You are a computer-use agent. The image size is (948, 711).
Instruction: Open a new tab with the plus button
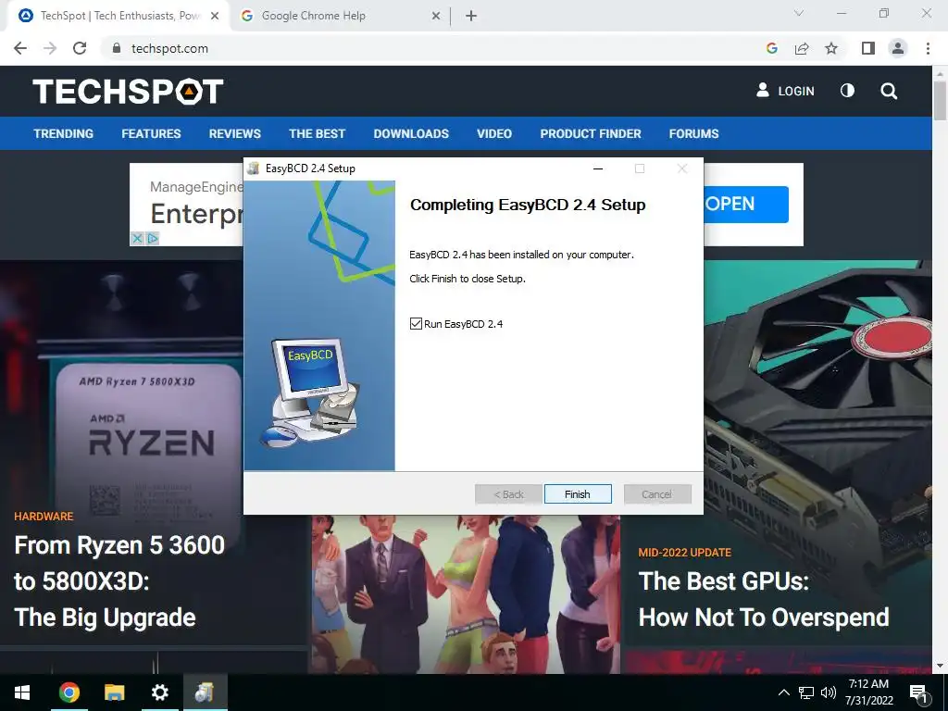coord(471,16)
